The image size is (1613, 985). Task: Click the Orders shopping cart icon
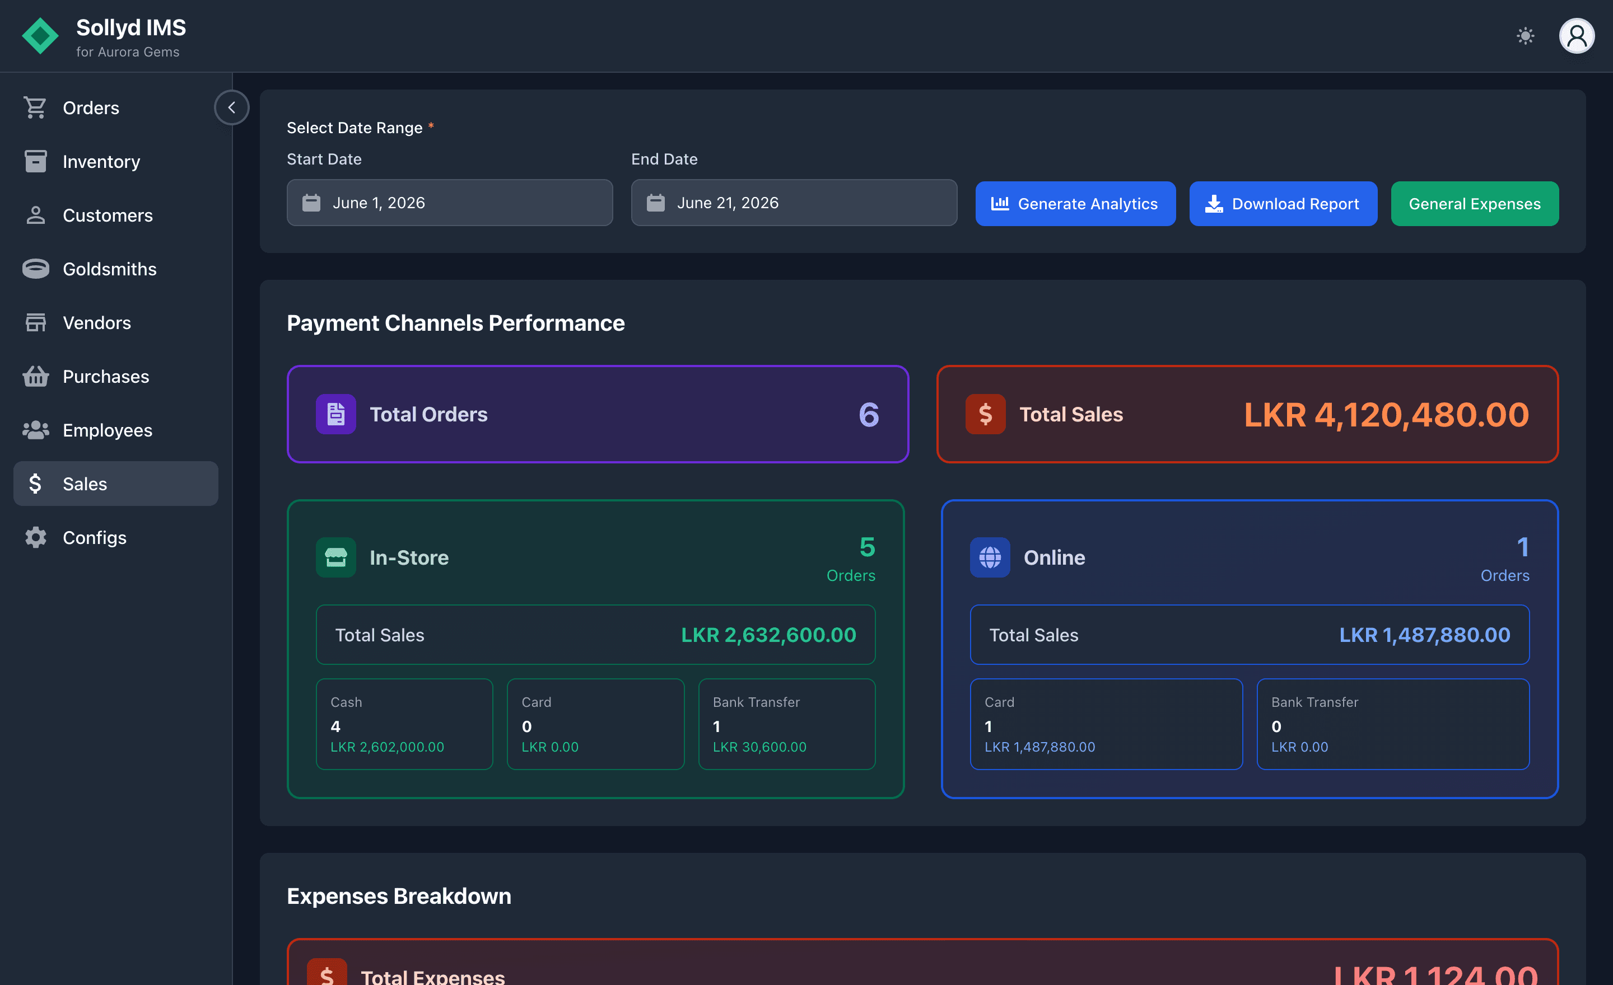coord(35,107)
